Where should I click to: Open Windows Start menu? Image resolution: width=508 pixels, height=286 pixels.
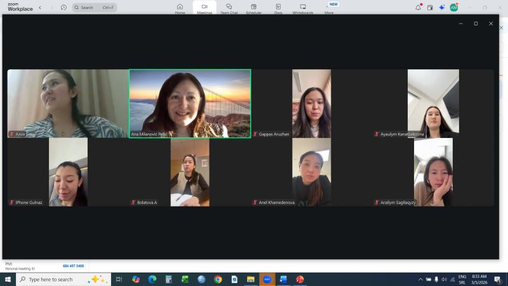click(x=8, y=279)
